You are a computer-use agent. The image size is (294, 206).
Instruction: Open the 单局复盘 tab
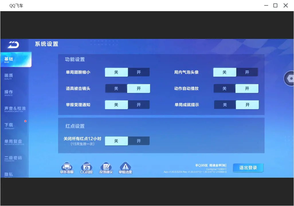pos(14,142)
